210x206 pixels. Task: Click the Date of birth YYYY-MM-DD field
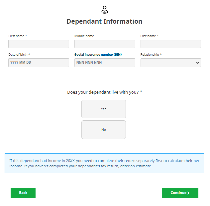coord(39,63)
